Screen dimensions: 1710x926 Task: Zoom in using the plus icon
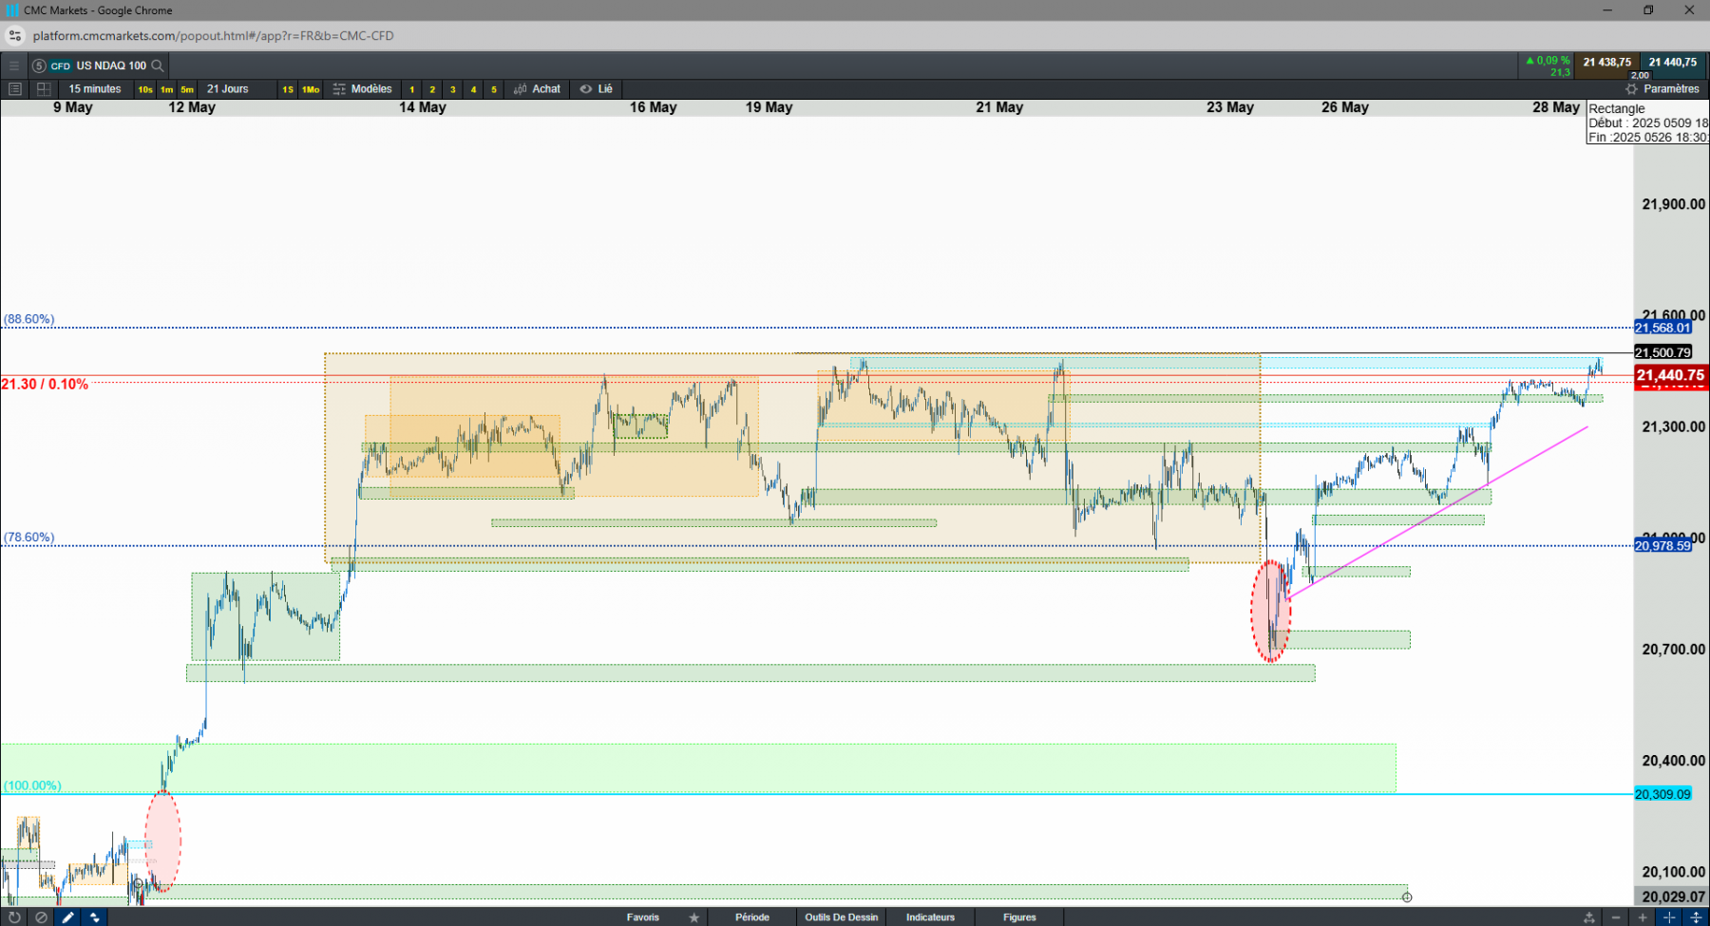pyautogui.click(x=1642, y=917)
